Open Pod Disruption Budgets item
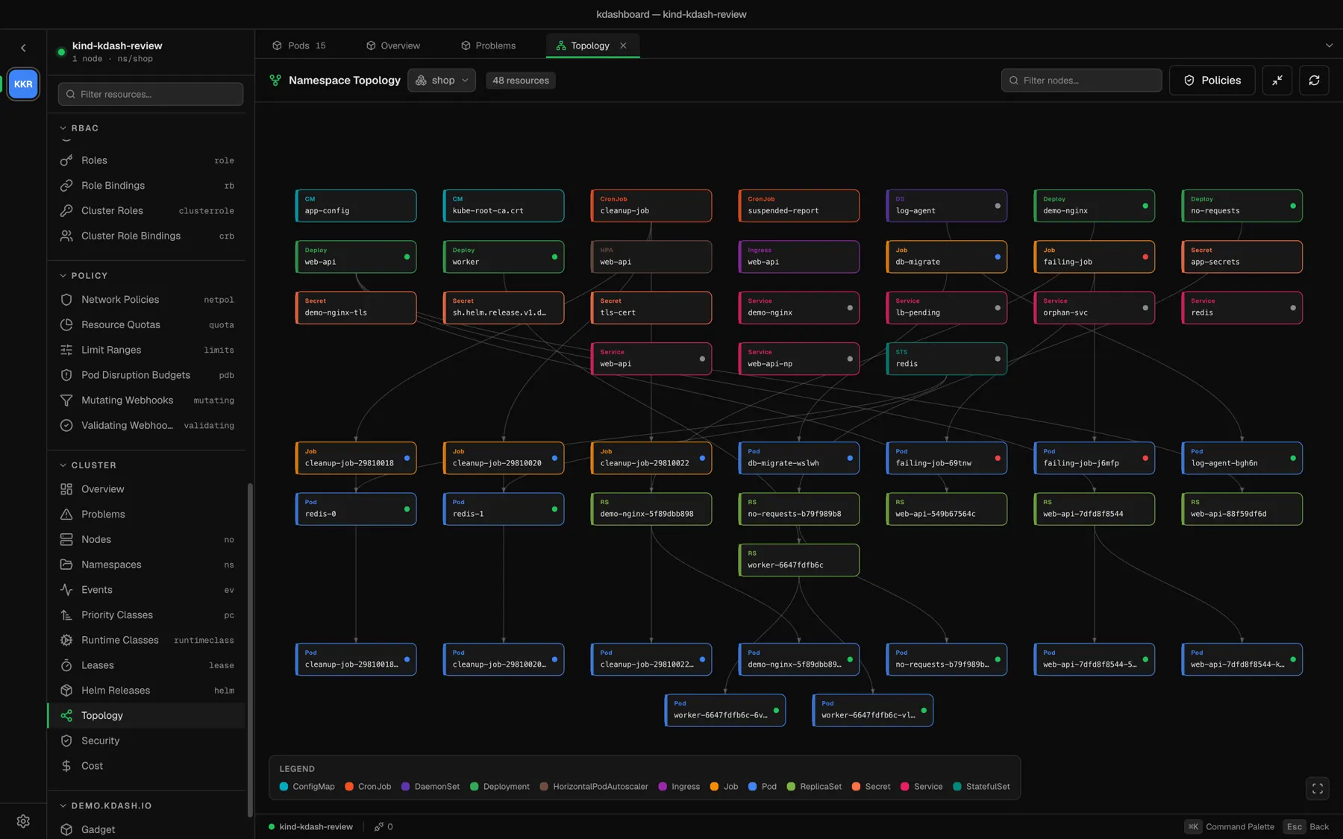 coord(147,375)
